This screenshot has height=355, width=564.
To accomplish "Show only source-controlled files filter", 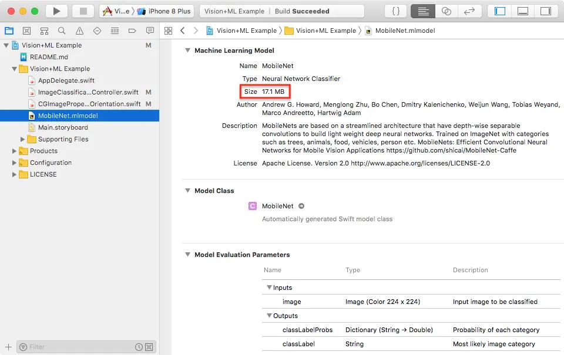I will pyautogui.click(x=149, y=347).
